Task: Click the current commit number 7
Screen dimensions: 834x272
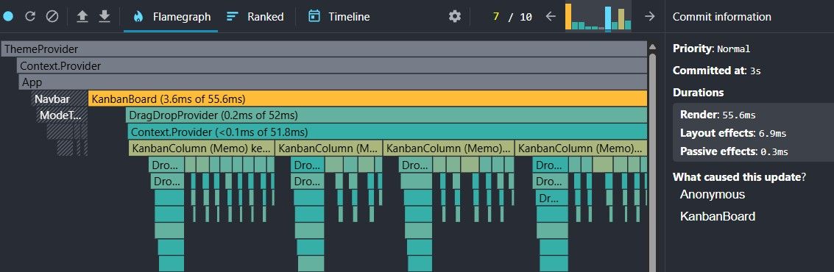Action: point(495,16)
